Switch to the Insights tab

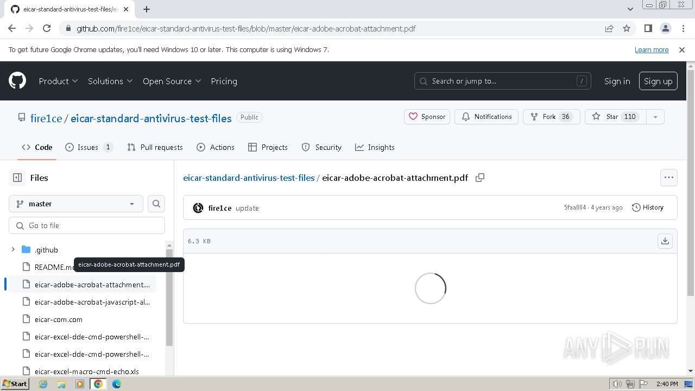click(375, 147)
